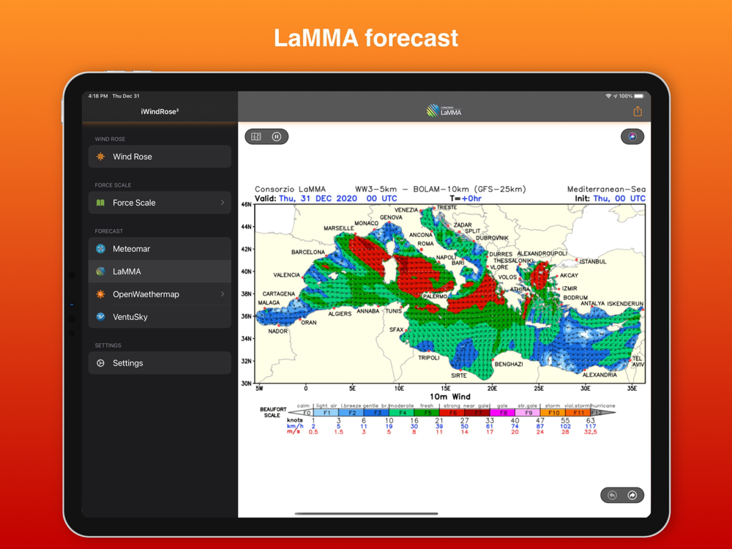Click the F4 moderate green swatch
This screenshot has width=732, height=549.
pos(401,413)
